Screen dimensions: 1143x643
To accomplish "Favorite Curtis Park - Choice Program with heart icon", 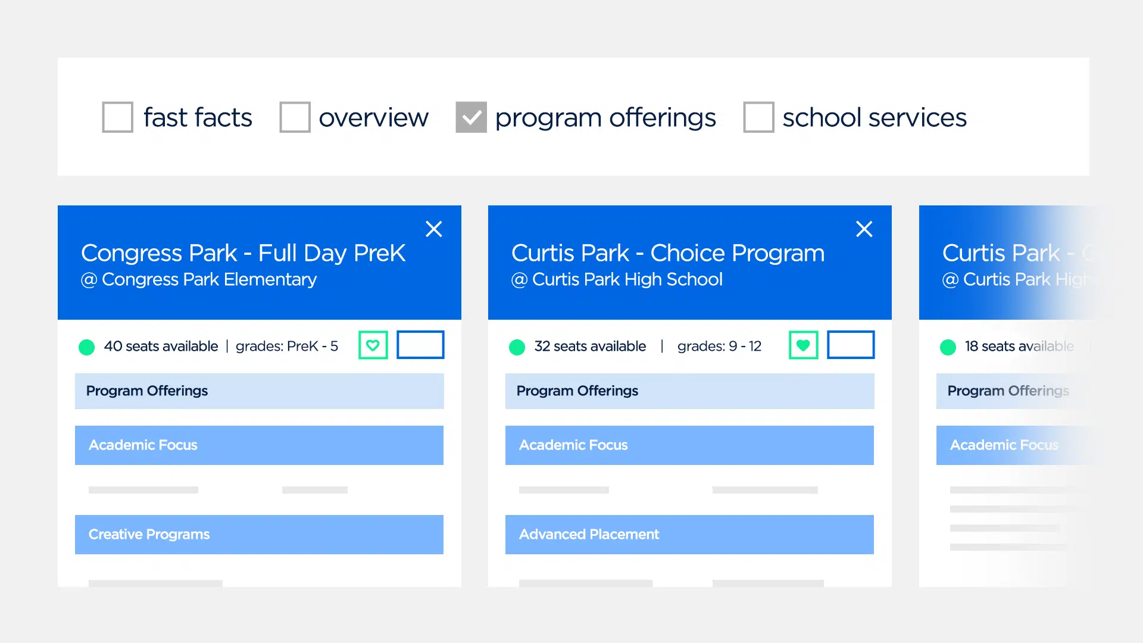I will click(803, 345).
